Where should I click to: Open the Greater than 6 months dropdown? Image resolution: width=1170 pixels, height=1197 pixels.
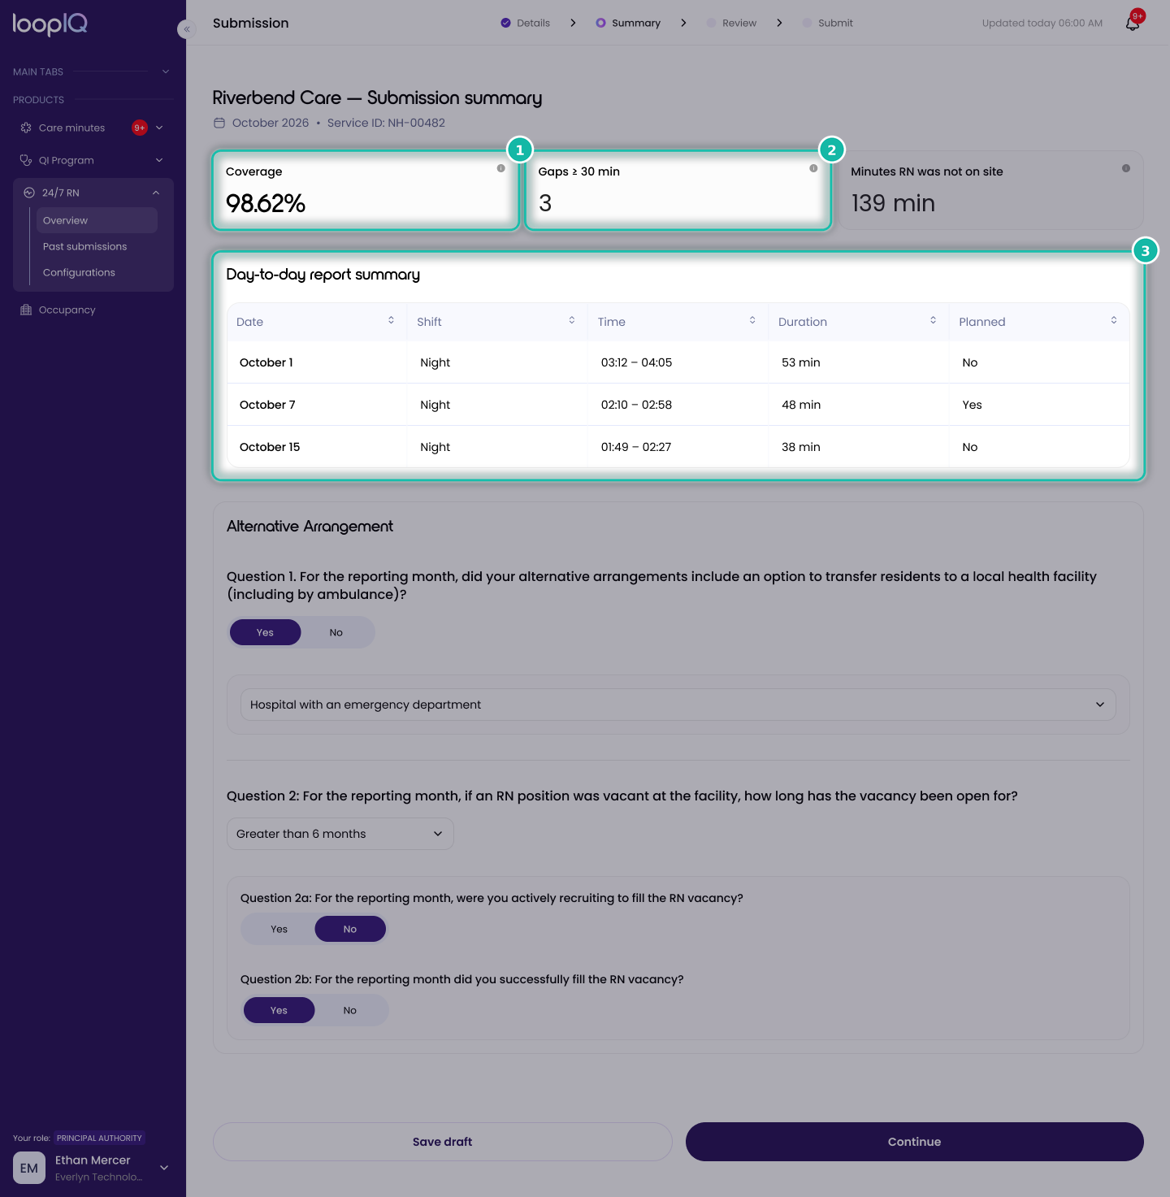coord(340,834)
